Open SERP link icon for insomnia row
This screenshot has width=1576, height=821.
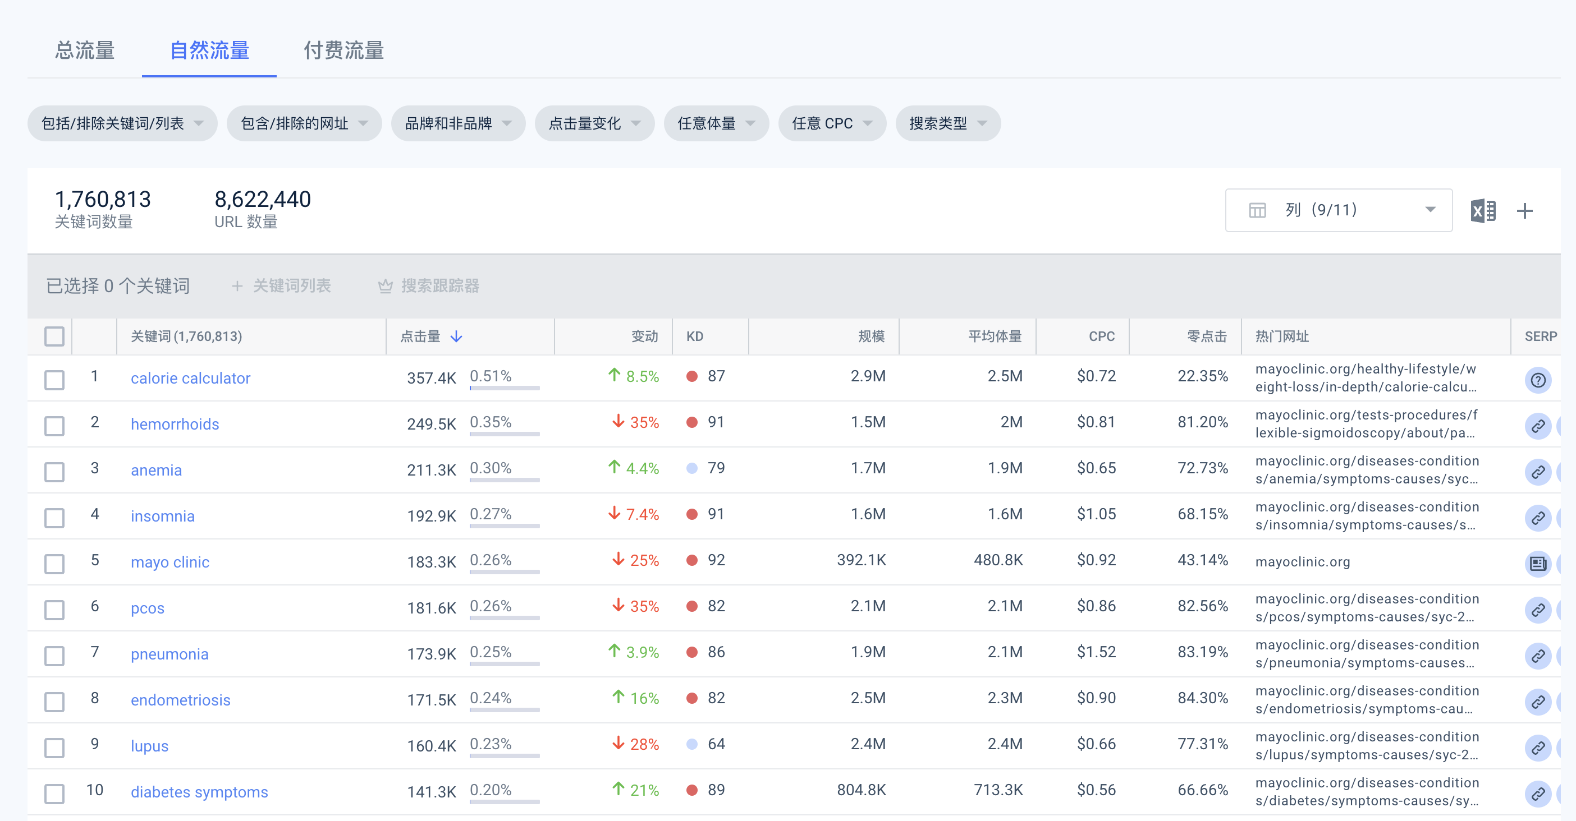1537,518
